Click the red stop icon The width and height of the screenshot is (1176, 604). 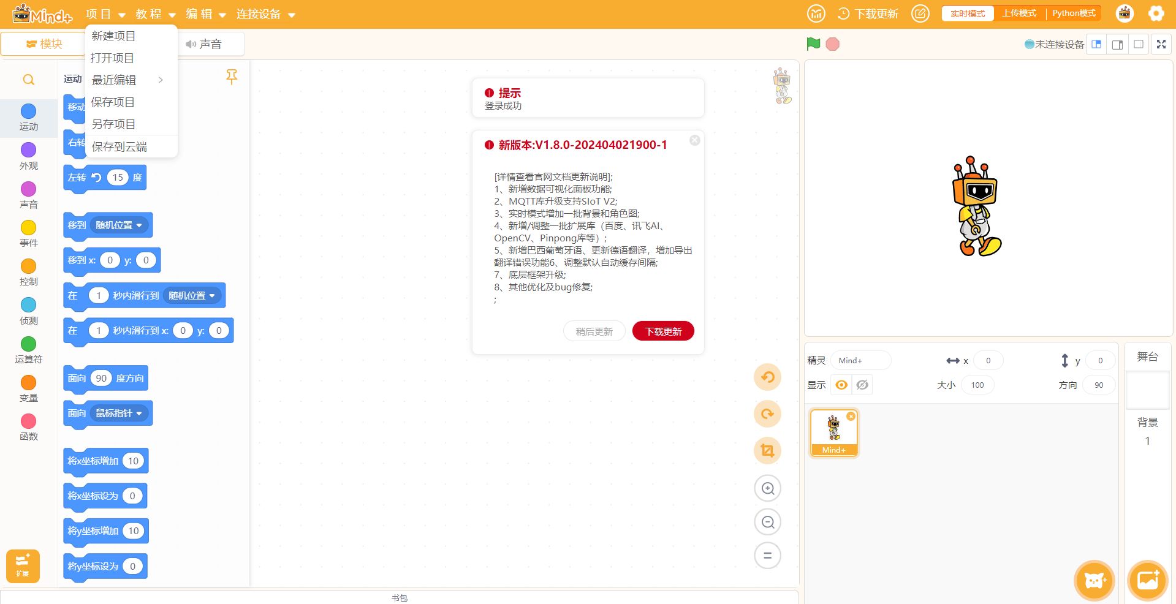832,44
